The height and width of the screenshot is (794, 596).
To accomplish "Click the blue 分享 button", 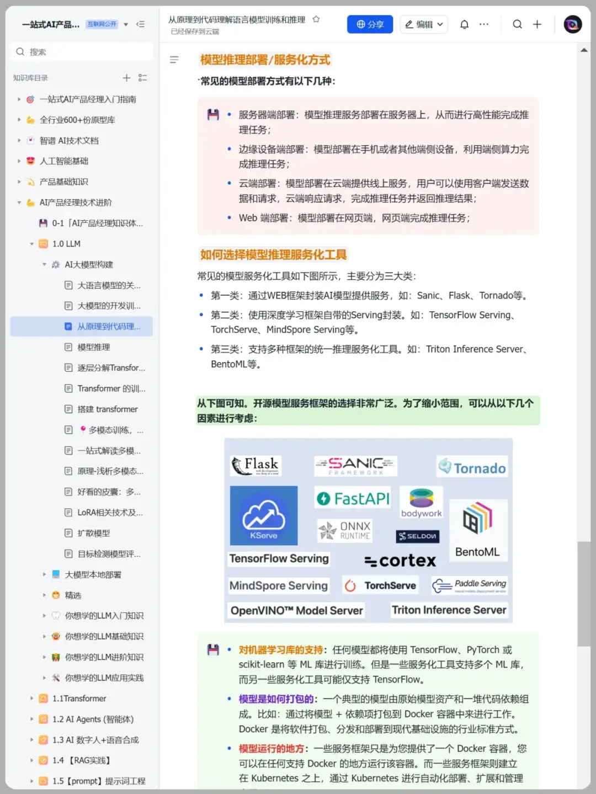I will 370,24.
